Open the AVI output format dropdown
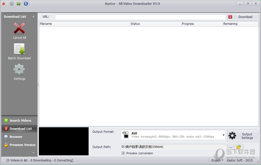 (x=173, y=135)
